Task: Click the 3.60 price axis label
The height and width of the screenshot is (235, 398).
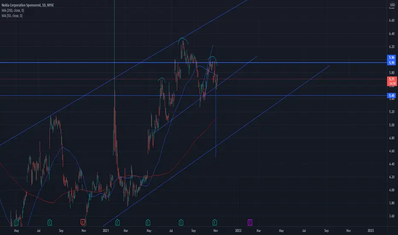Action: (392, 216)
